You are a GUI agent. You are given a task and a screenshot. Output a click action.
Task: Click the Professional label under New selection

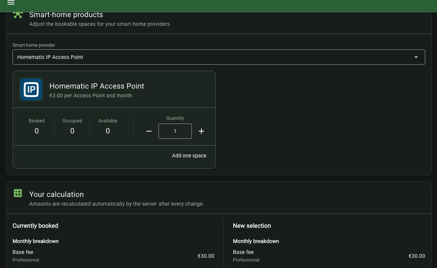click(246, 260)
